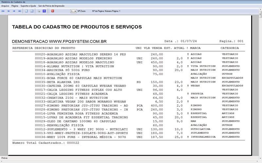Image resolution: width=262 pixels, height=163 pixels.
Task: Click Sair da Prévia de Impressão
Action: pyautogui.click(x=51, y=6)
